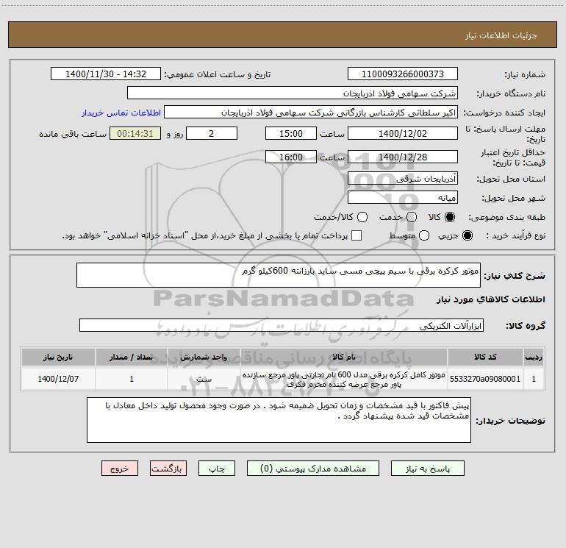Click the چاپ print button
The height and width of the screenshot is (548, 566).
217,469
